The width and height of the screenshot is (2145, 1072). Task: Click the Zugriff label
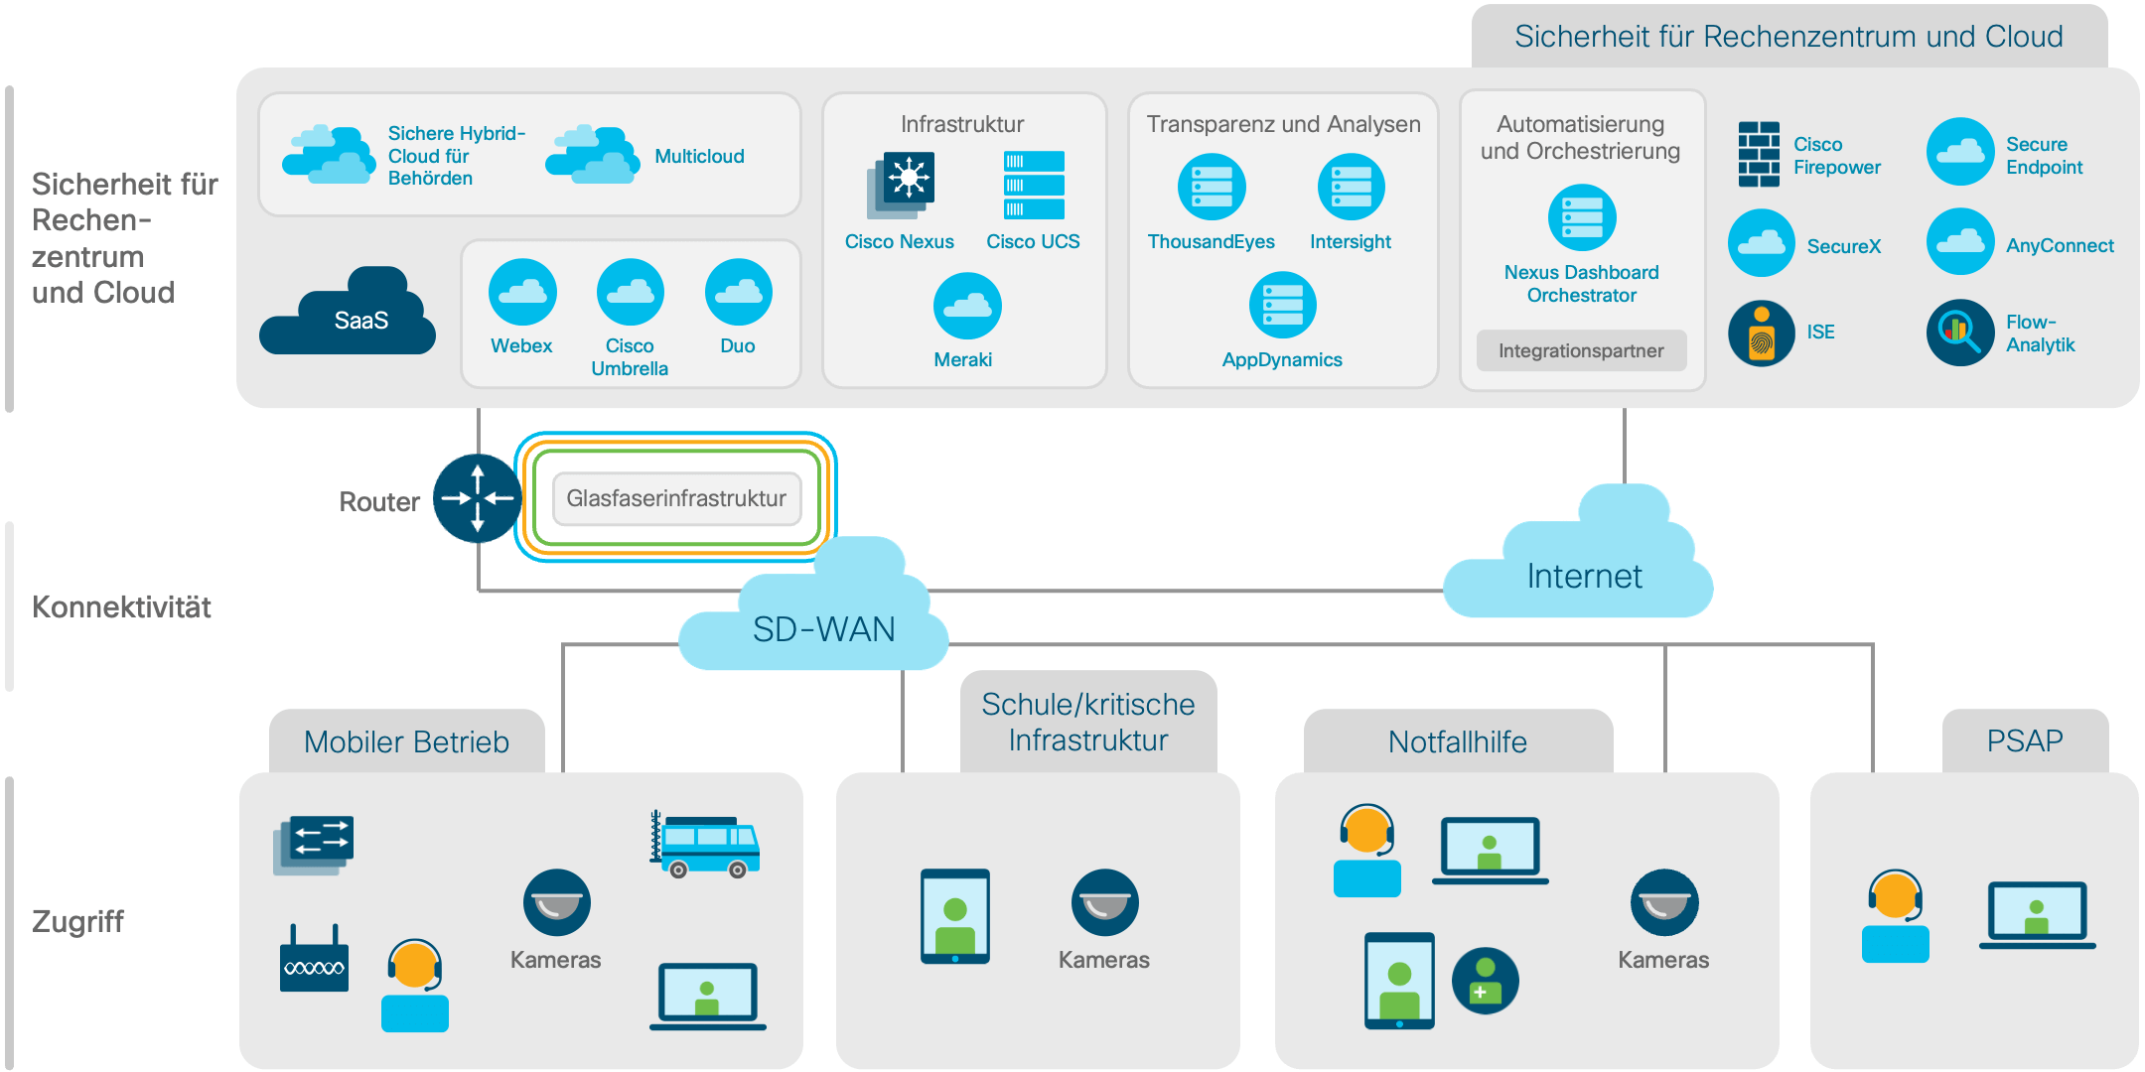point(77,922)
